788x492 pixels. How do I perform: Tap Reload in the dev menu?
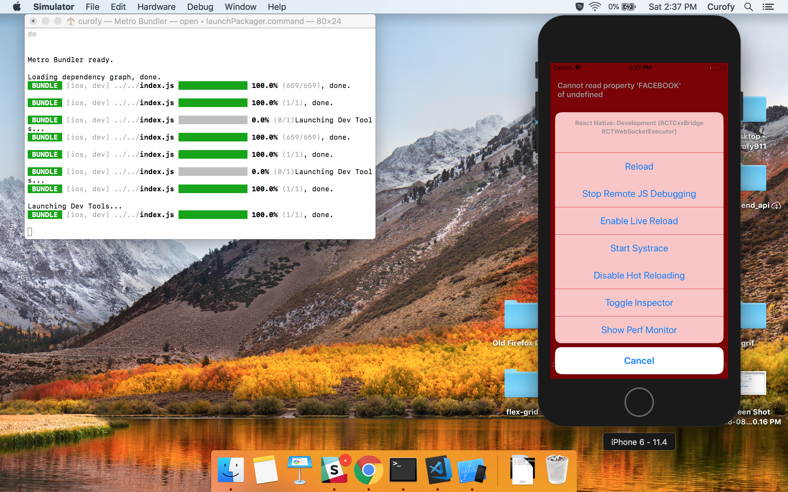[638, 167]
